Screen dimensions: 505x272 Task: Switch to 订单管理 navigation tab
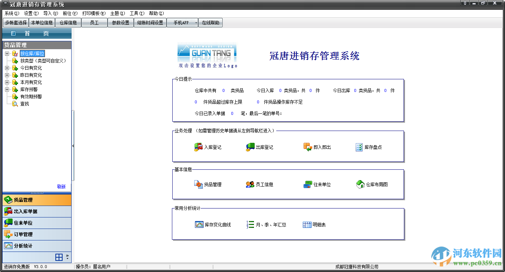coord(37,234)
